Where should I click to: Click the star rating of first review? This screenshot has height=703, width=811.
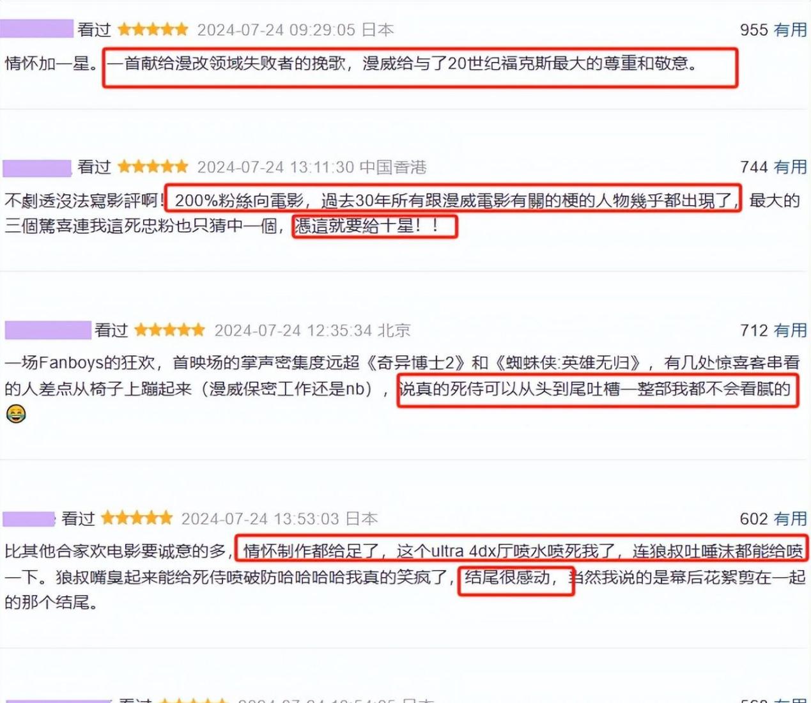pos(153,29)
